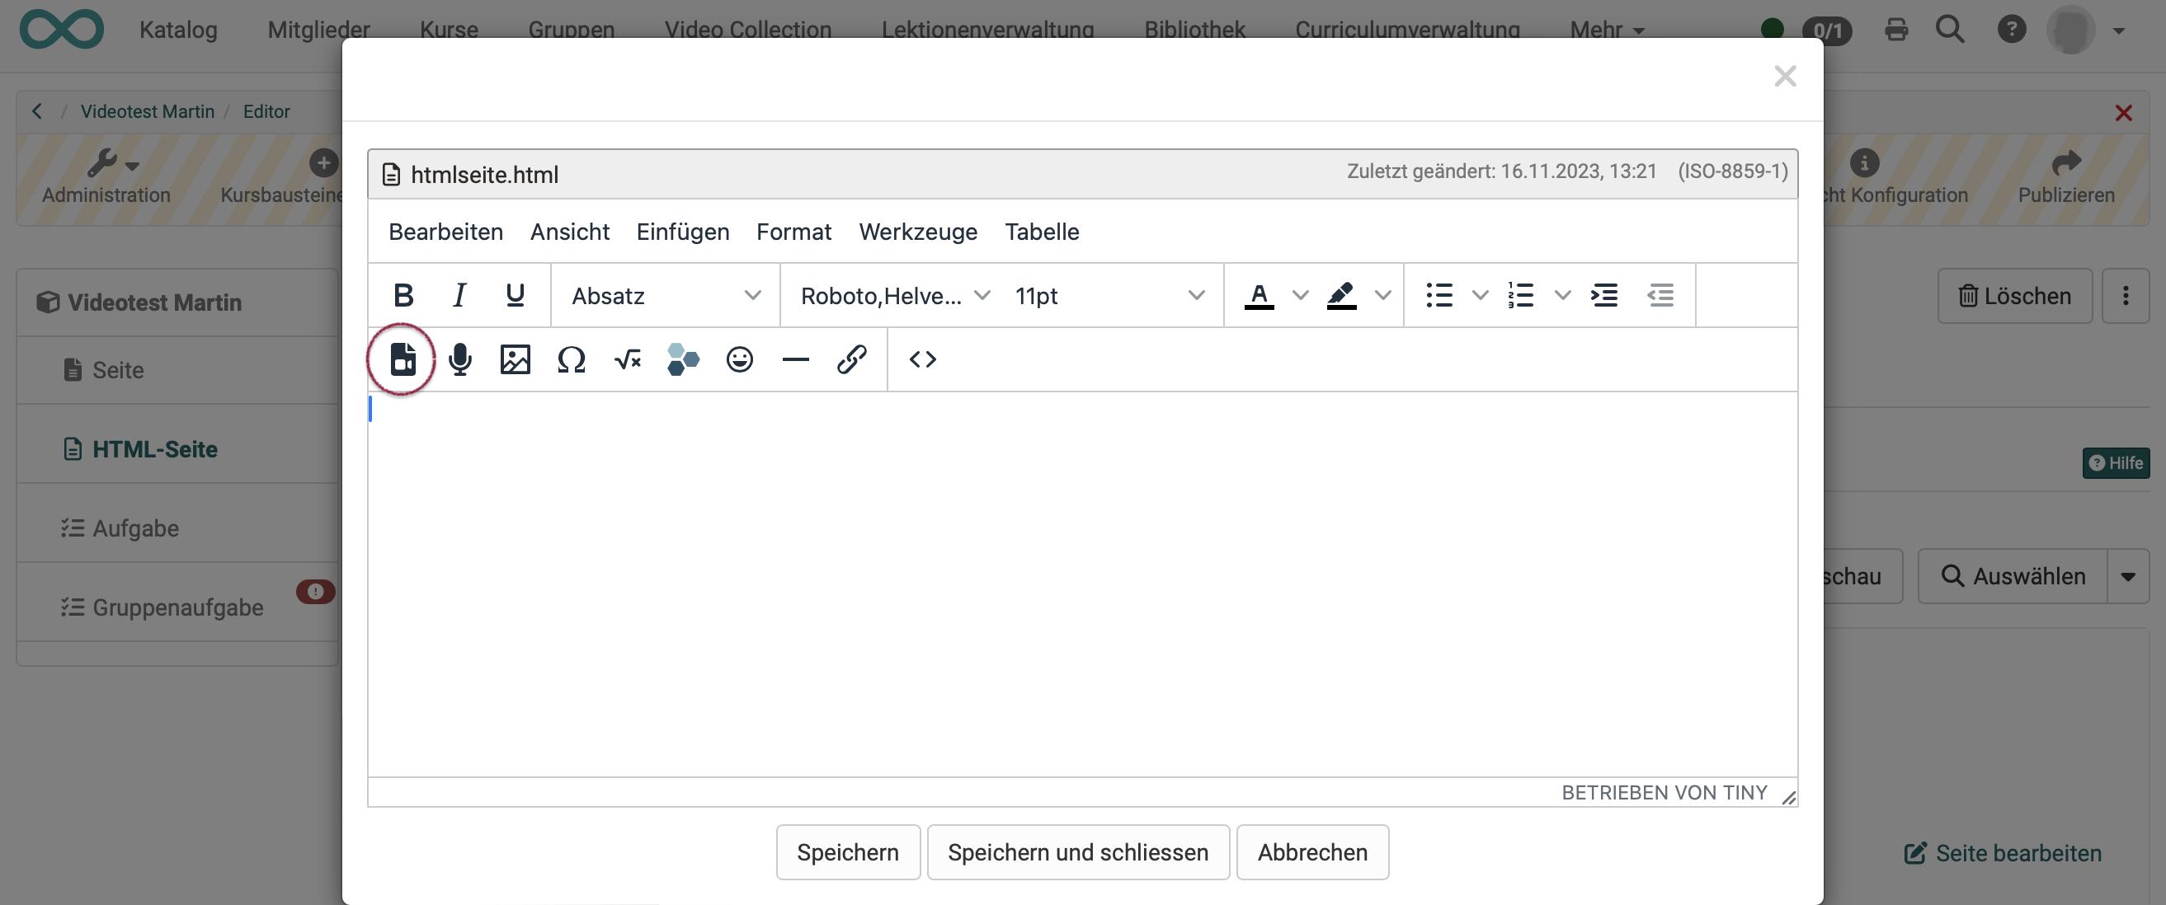2166x905 pixels.
Task: Click the htmlseite.html filename field
Action: click(486, 174)
